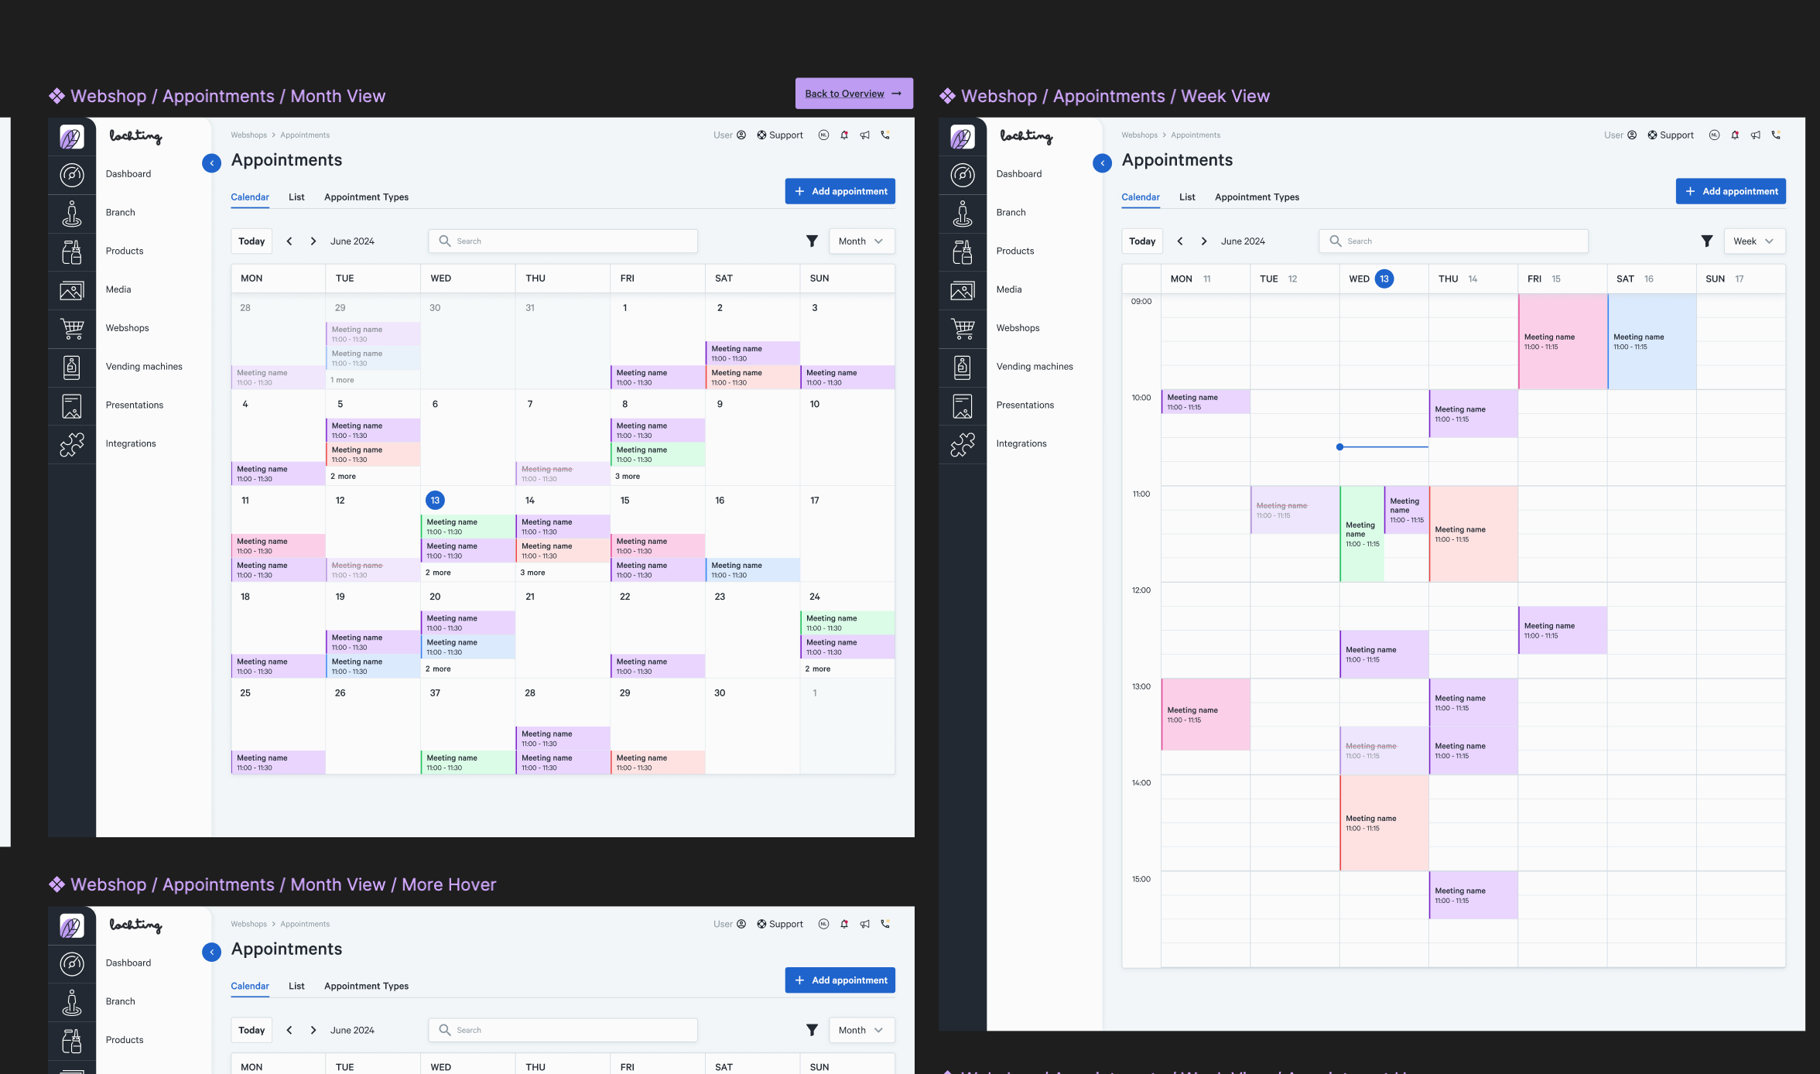This screenshot has width=1820, height=1074.
Task: Click the Presentations sidebar icon
Action: (x=71, y=405)
